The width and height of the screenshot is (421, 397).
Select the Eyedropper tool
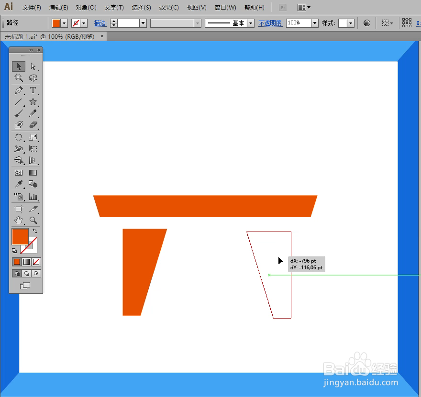pos(19,184)
